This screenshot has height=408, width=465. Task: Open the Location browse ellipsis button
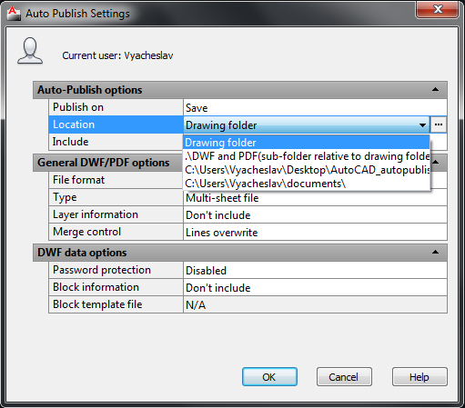tap(439, 124)
